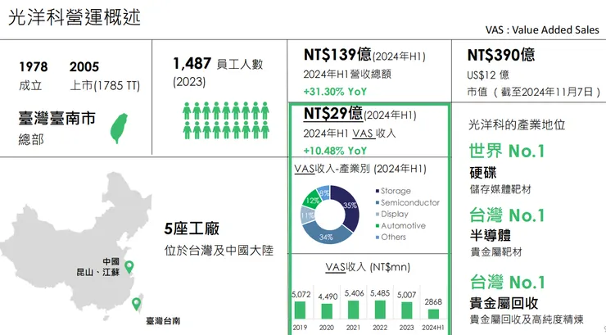Click the 貴金屬靶材 caption
The width and height of the screenshot is (606, 335).
[495, 252]
